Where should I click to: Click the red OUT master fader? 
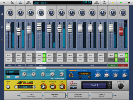pos(121,31)
